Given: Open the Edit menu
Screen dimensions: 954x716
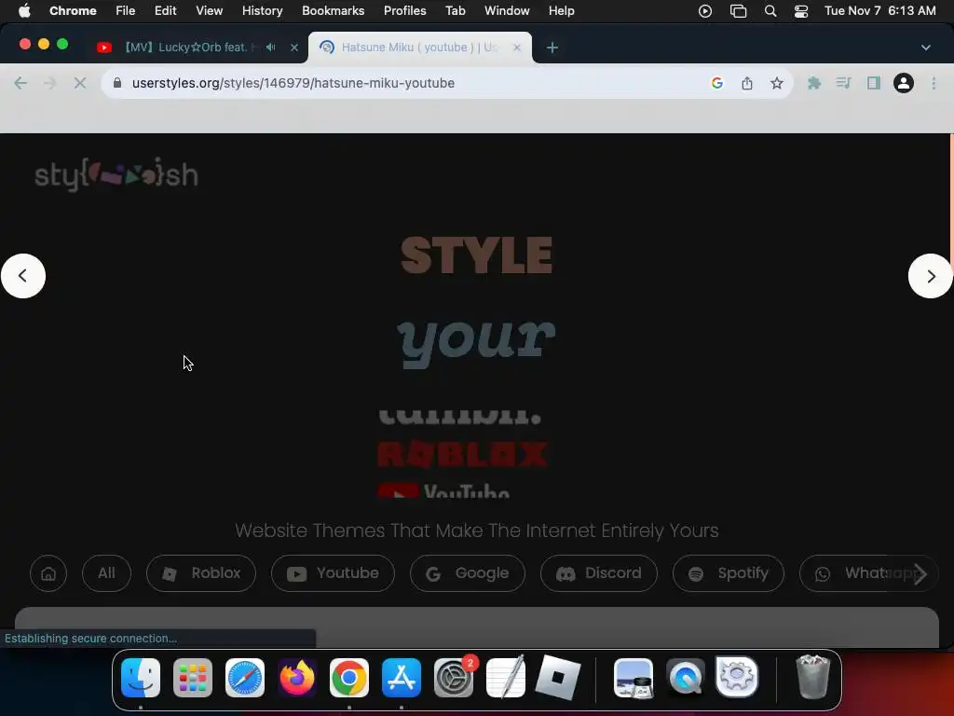Looking at the screenshot, I should point(166,11).
